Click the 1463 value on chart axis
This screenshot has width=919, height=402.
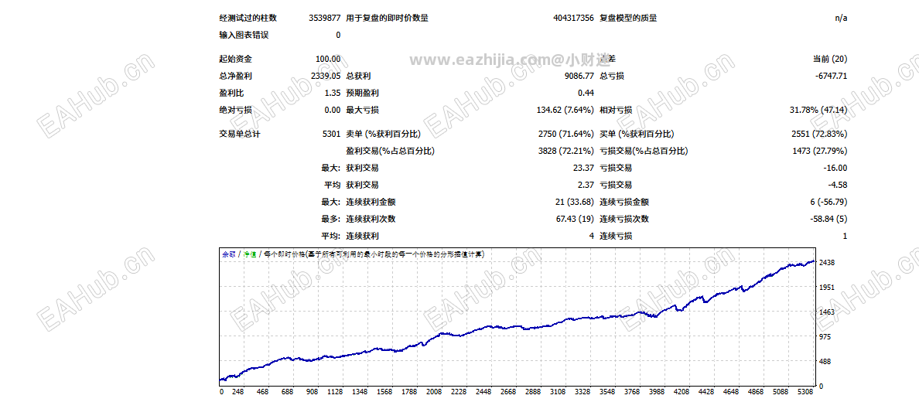pyautogui.click(x=827, y=312)
